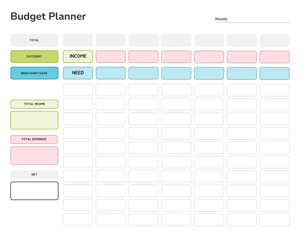Click the TOTAL INCOME label

tap(34, 104)
